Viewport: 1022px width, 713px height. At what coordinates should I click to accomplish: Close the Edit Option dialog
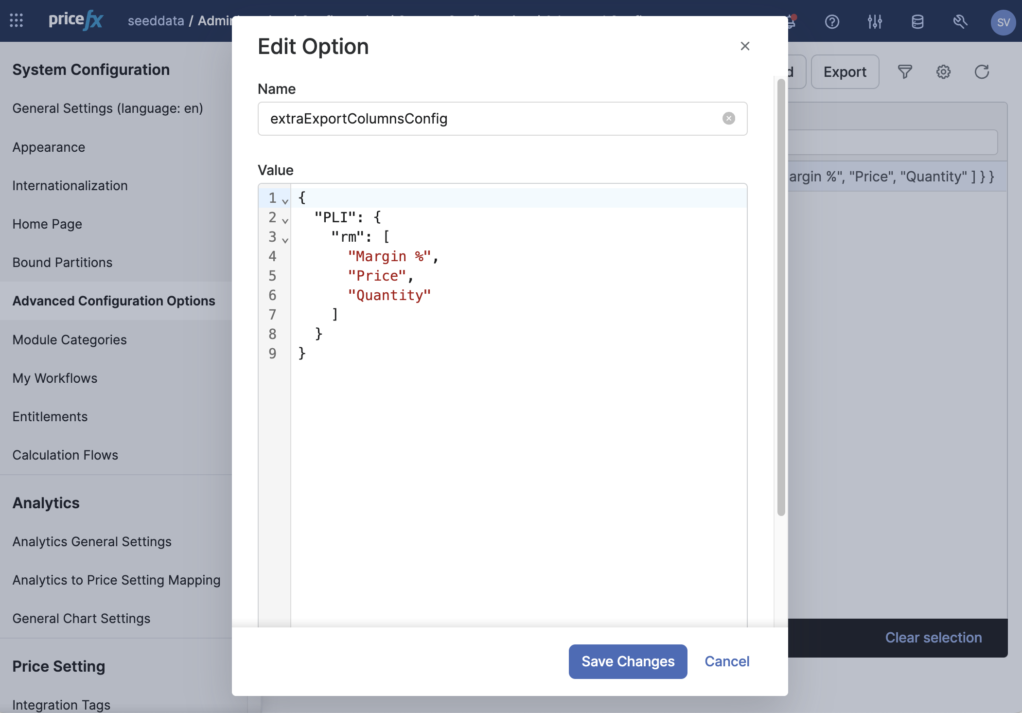click(745, 46)
